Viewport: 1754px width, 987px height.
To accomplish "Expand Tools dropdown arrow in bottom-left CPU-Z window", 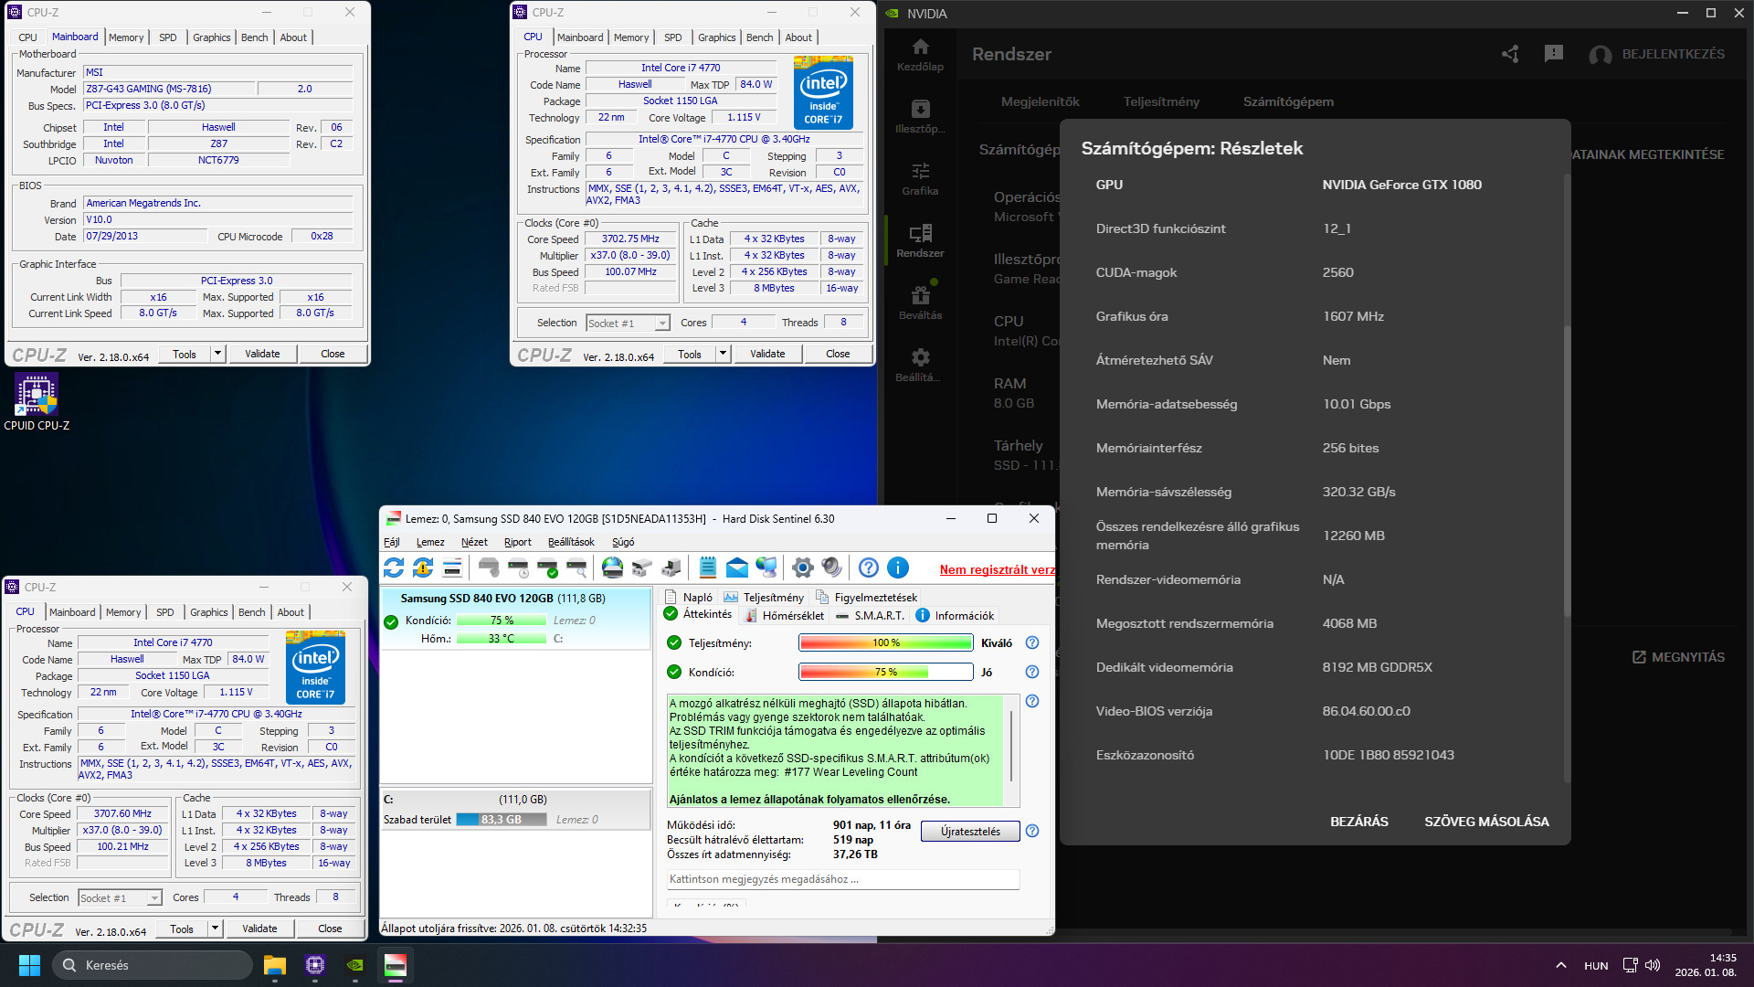I will pos(215,929).
